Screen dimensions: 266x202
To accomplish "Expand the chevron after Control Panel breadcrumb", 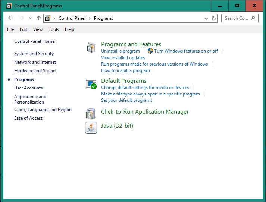I will click(90, 18).
